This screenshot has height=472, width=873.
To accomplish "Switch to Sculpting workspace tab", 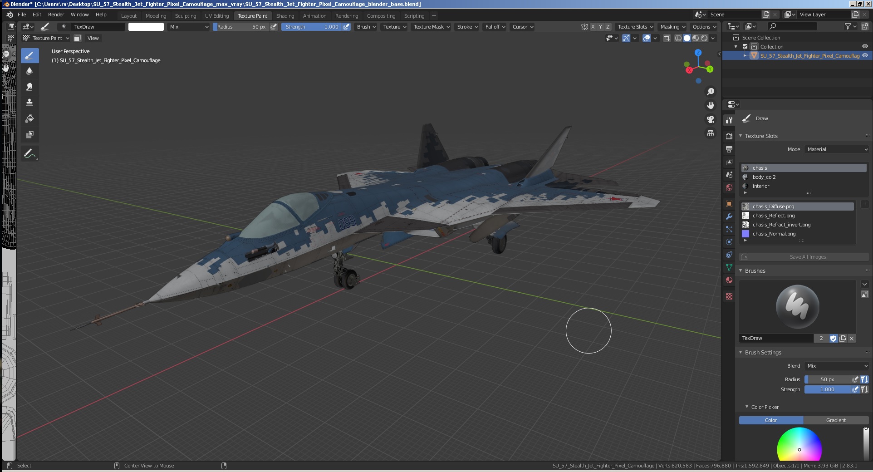I will click(186, 16).
